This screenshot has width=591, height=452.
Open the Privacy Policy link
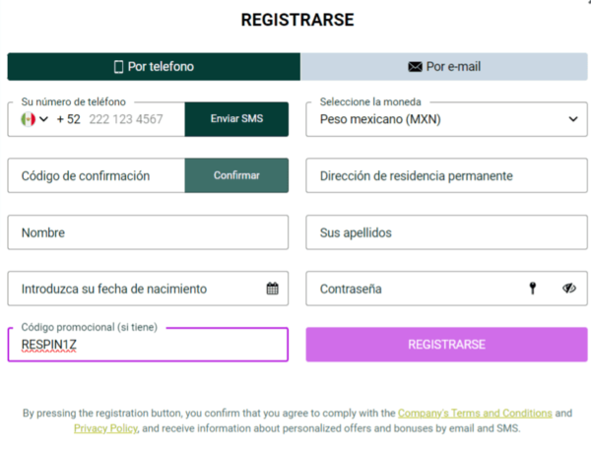tap(105, 428)
